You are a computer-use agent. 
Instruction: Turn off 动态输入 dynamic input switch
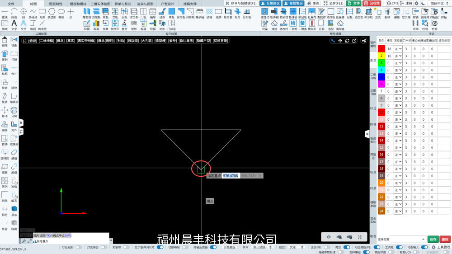[424, 247]
